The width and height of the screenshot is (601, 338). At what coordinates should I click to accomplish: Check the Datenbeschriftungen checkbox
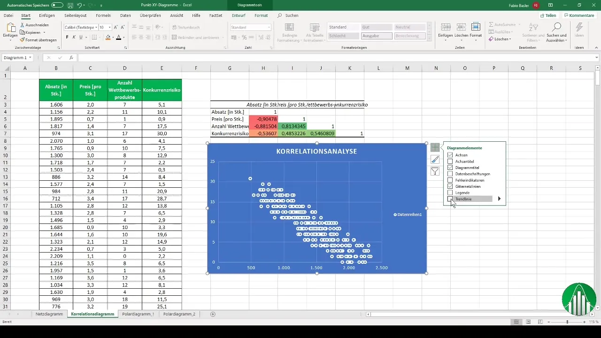450,174
